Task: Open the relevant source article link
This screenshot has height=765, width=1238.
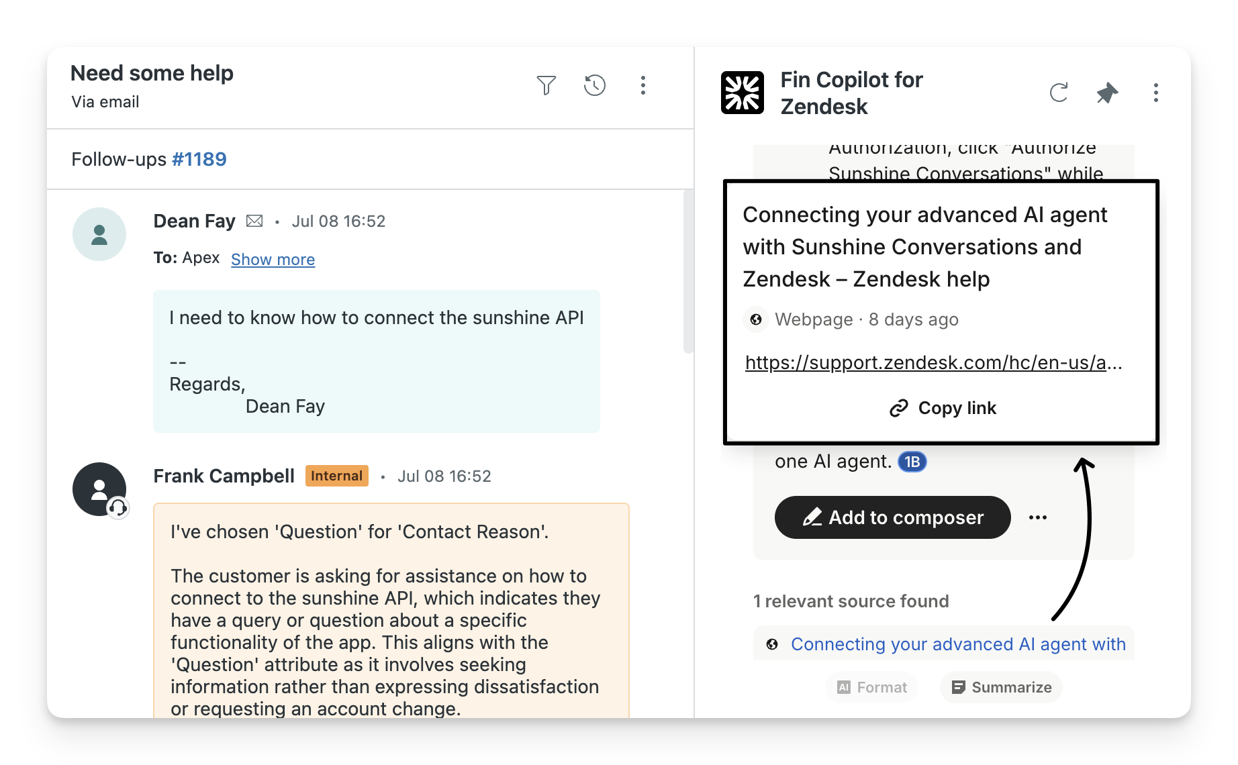Action: [957, 644]
